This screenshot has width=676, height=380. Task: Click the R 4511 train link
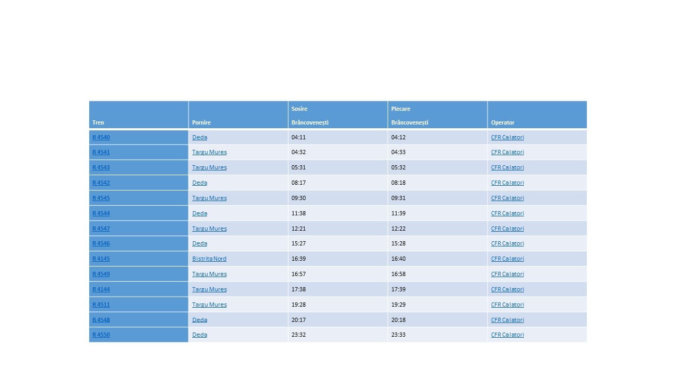(101, 305)
